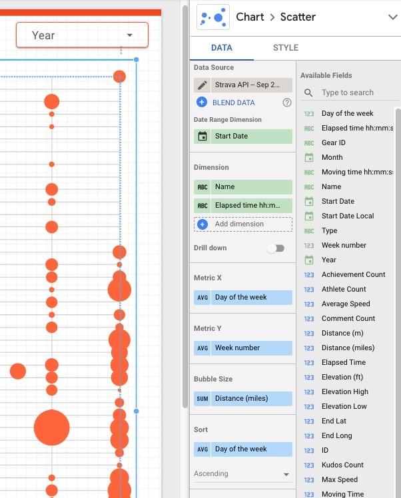Click 123 icon next to ID field
Image resolution: width=401 pixels, height=498 pixels.
click(x=309, y=451)
